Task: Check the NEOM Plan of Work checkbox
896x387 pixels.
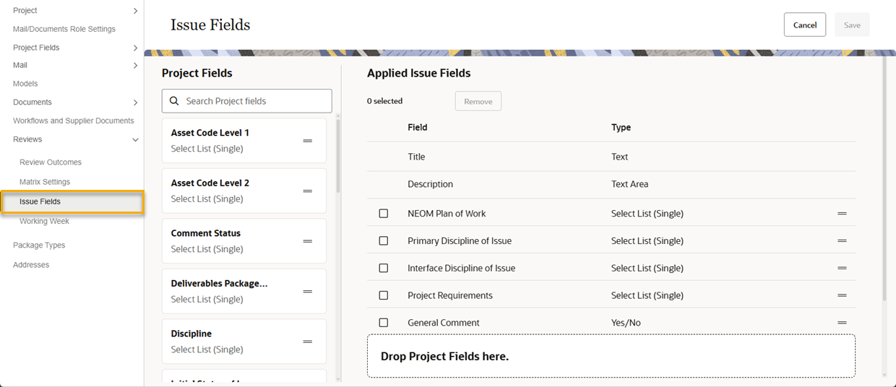Action: pos(384,214)
